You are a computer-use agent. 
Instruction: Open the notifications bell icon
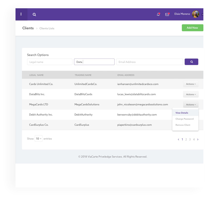pos(158,15)
